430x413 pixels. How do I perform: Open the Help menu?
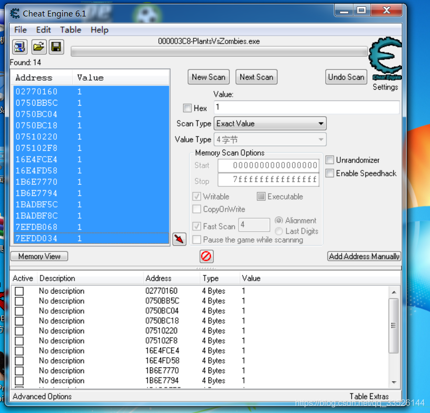[99, 30]
